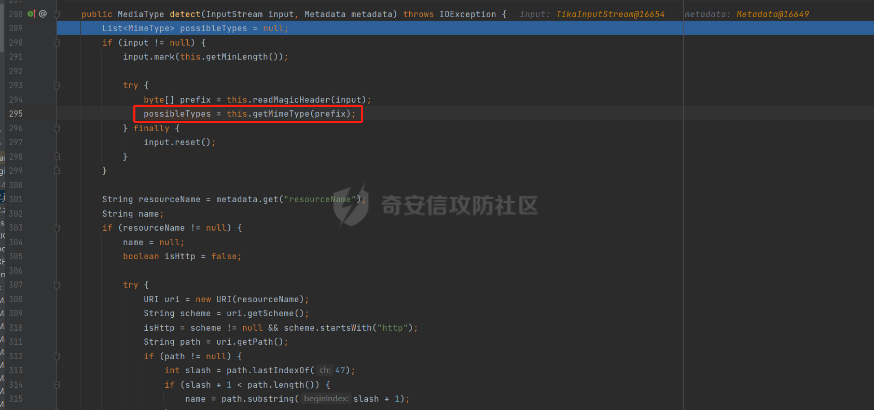Fold the try block on line 307
Screen dimensions: 874x410
coord(57,285)
